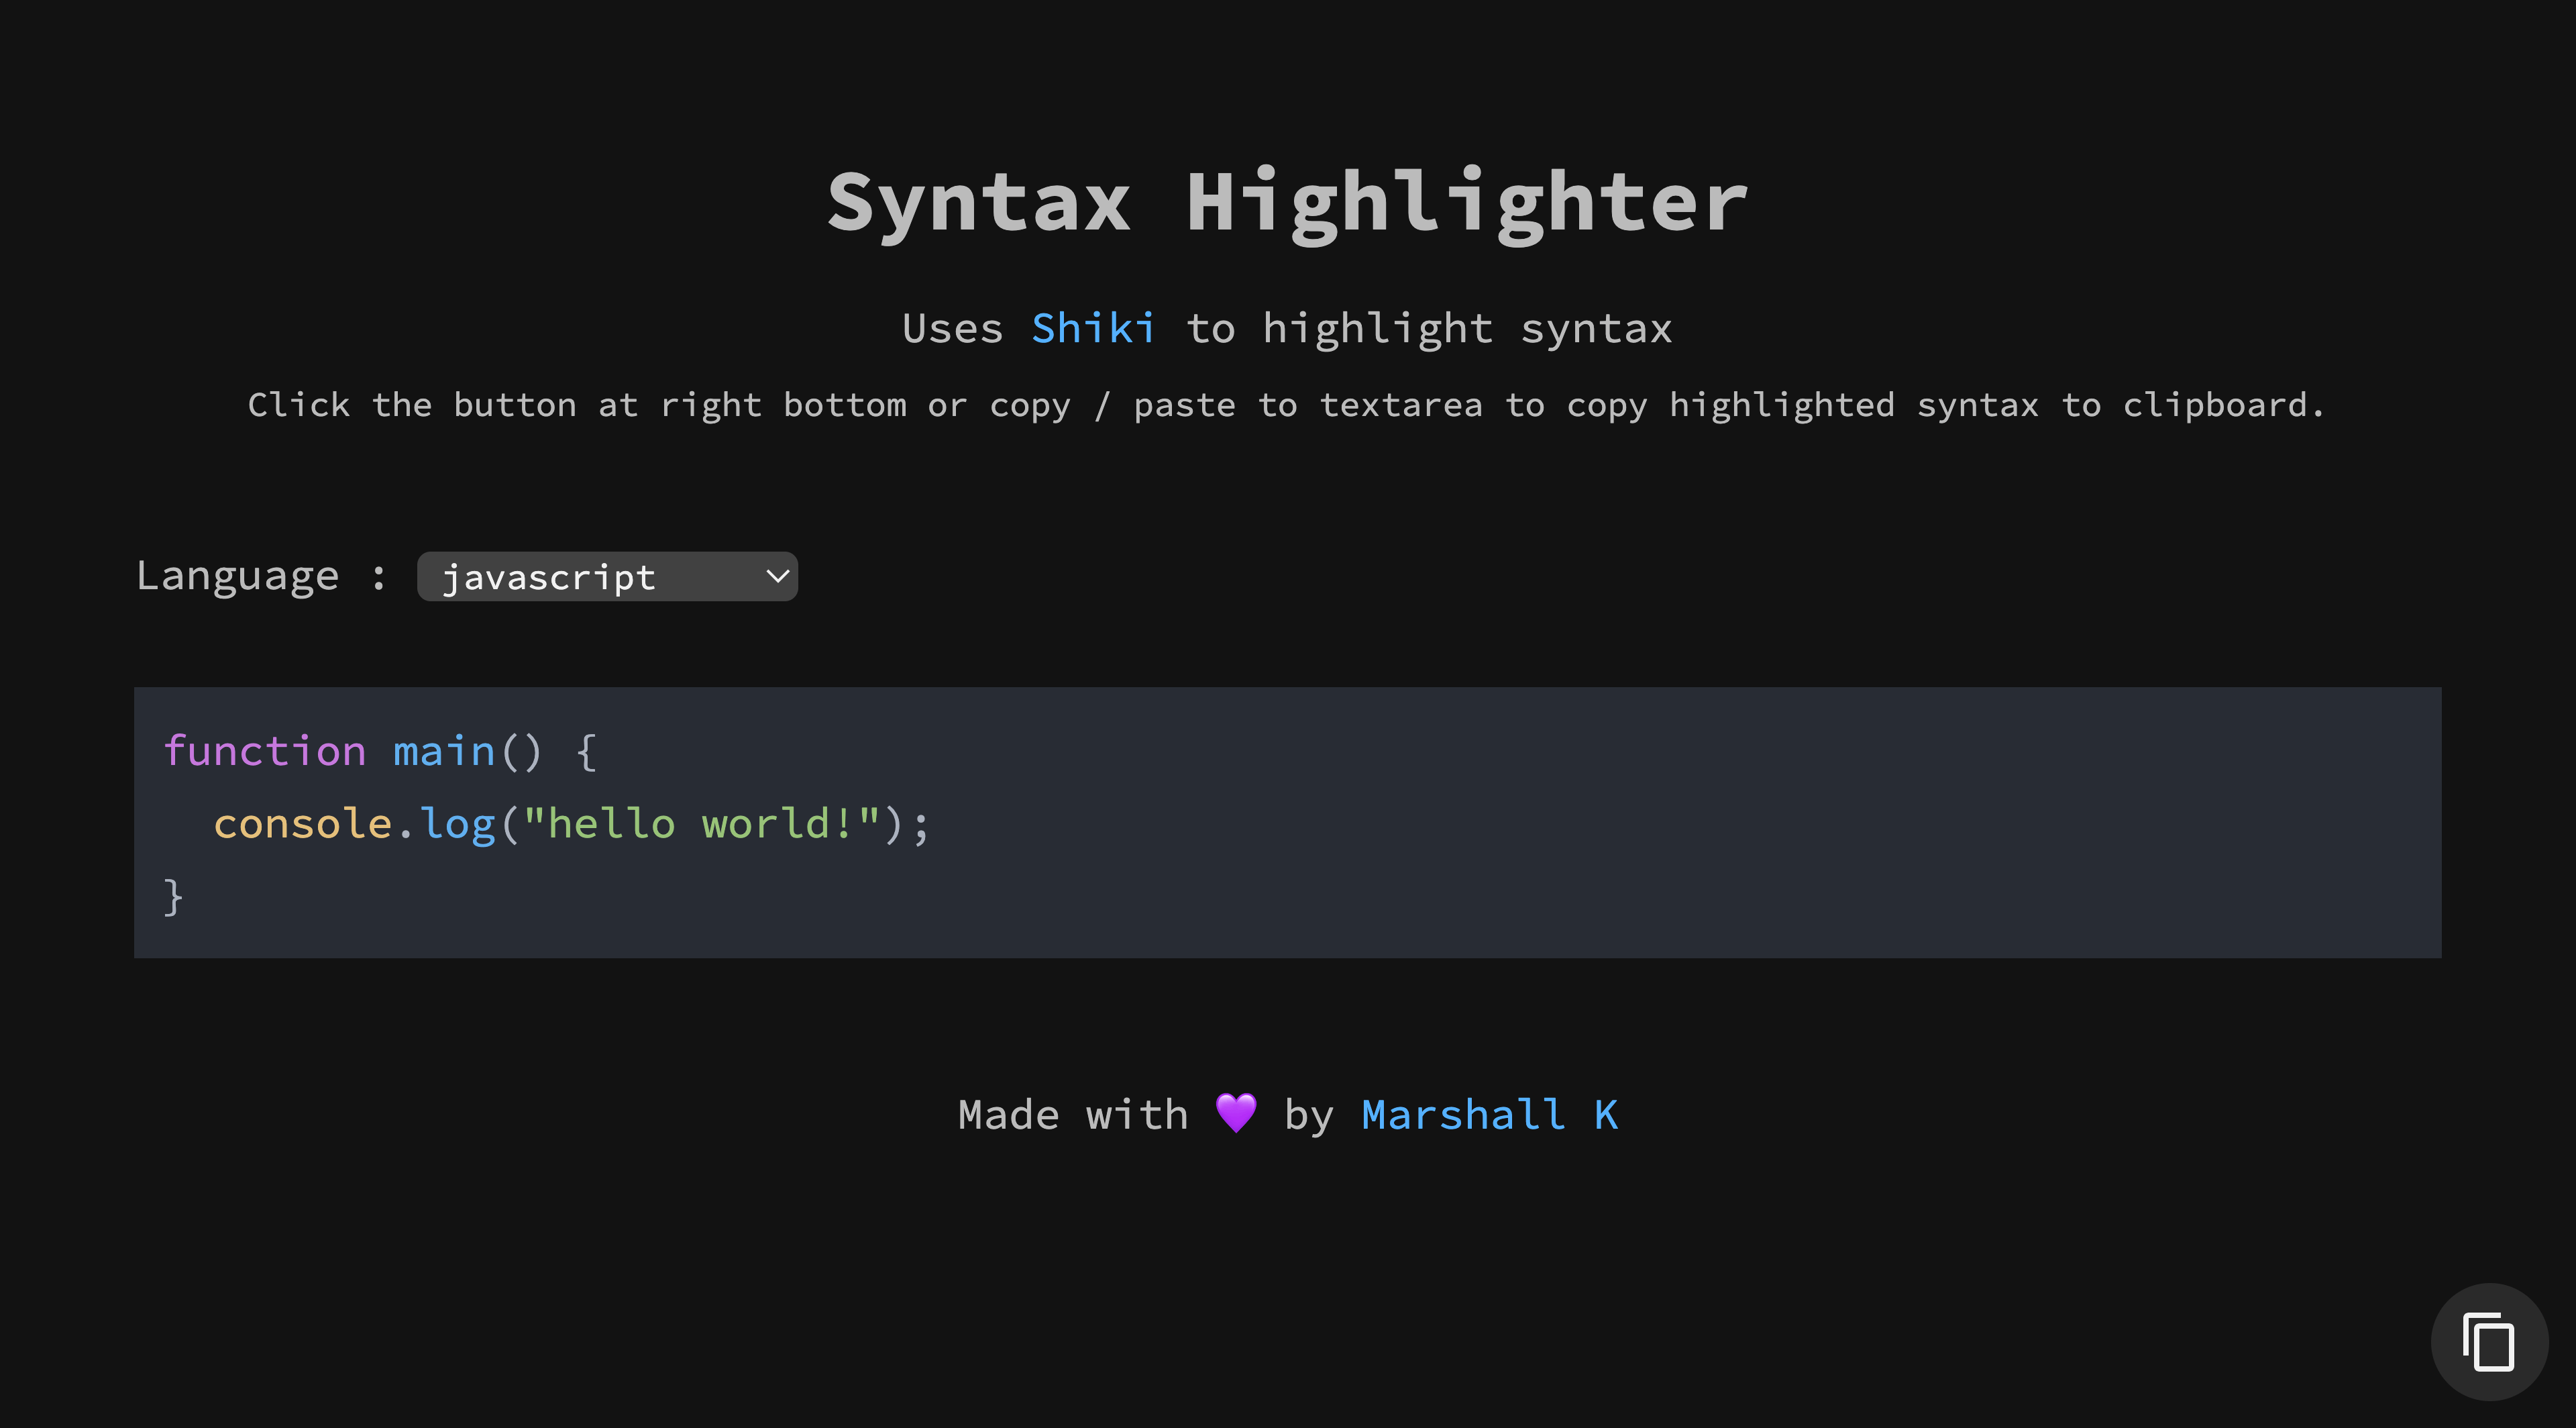
Task: Click the floating circular copy button
Action: [2489, 1342]
